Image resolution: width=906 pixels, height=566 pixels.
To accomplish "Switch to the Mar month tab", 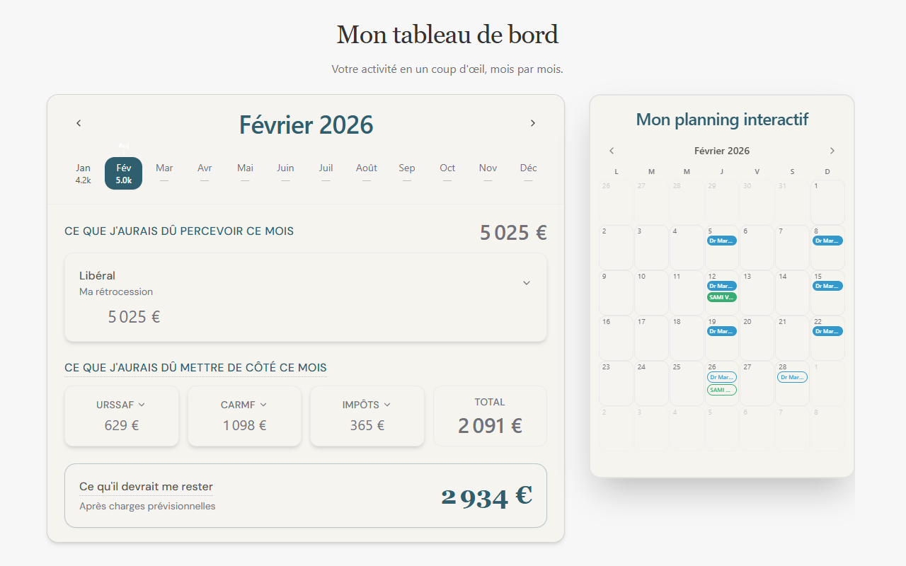I will [164, 173].
